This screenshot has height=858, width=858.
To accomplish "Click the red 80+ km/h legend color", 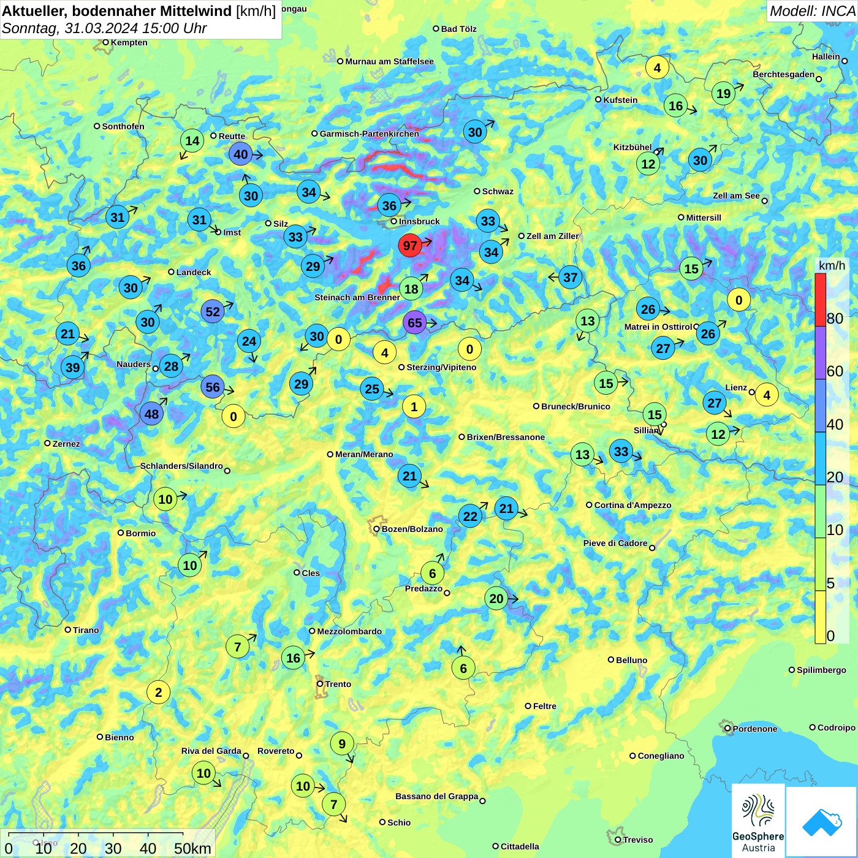I will (x=820, y=300).
